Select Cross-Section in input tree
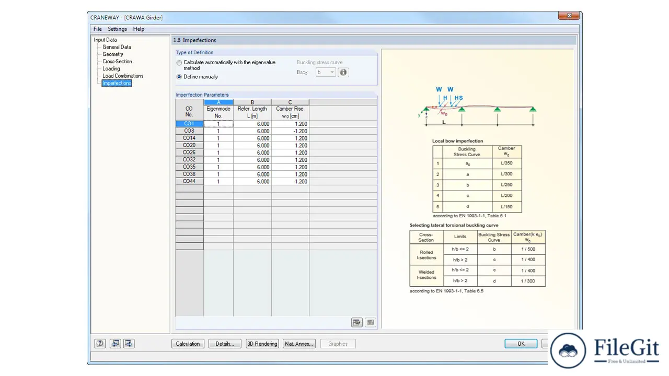The image size is (669, 376). (x=117, y=62)
